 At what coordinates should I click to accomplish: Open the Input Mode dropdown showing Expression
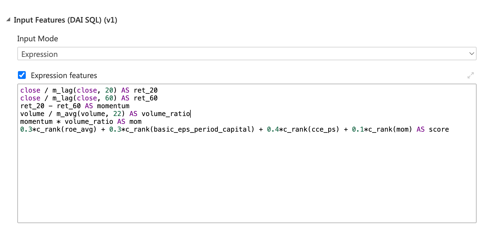pyautogui.click(x=247, y=54)
